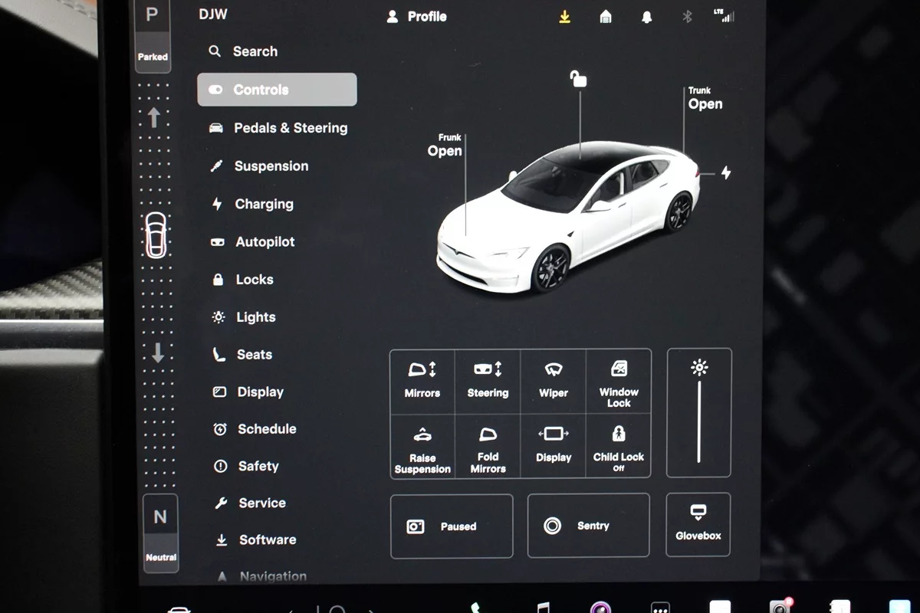Viewport: 920px width, 613px height.
Task: Open the Wiper control
Action: (553, 380)
